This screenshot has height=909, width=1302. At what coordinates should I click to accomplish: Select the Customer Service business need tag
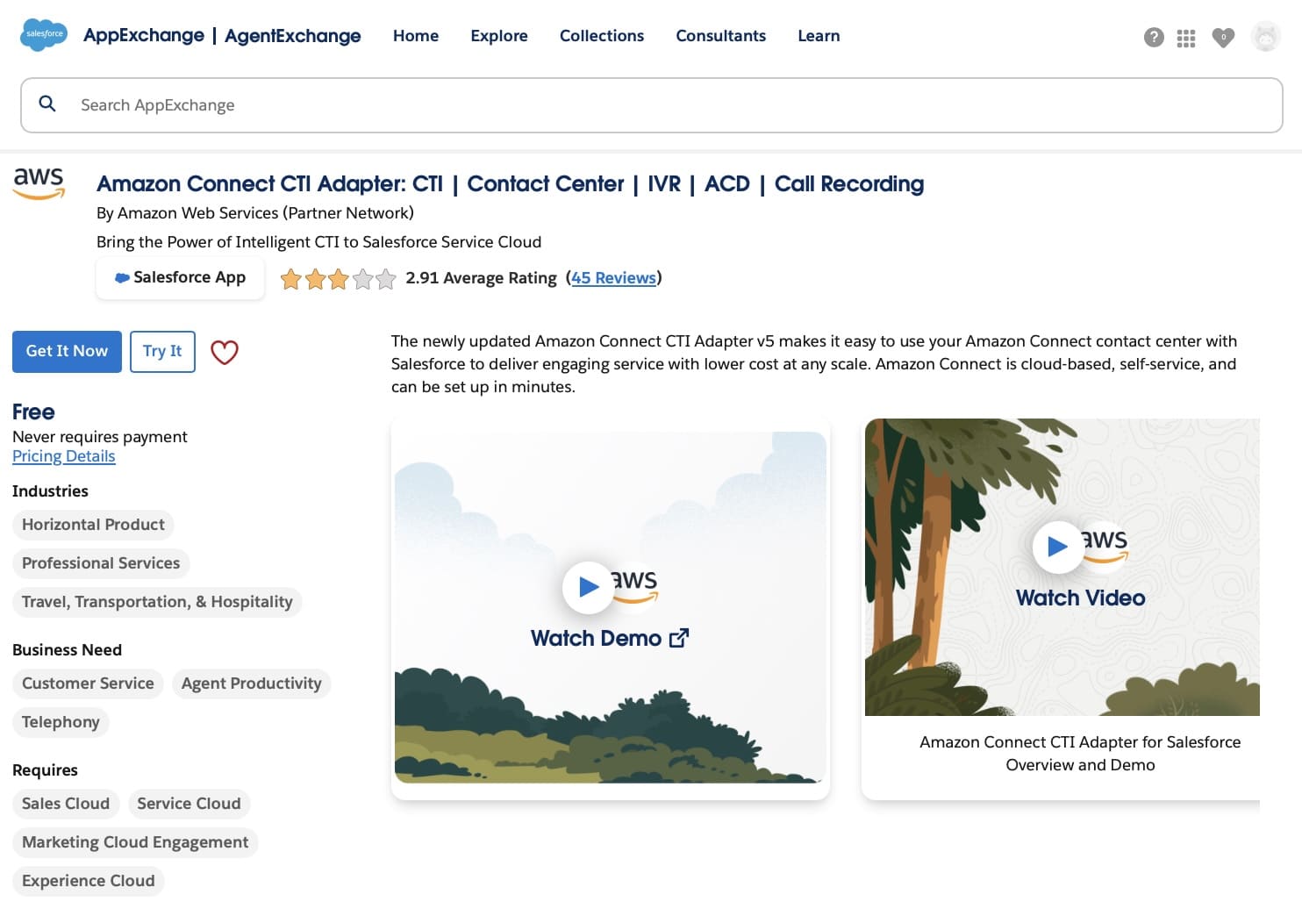tap(88, 684)
